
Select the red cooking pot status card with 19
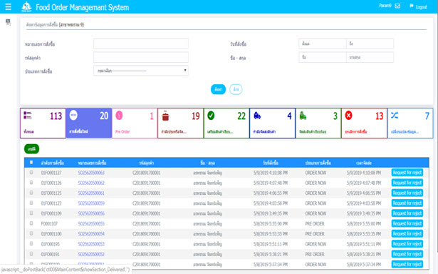180,123
